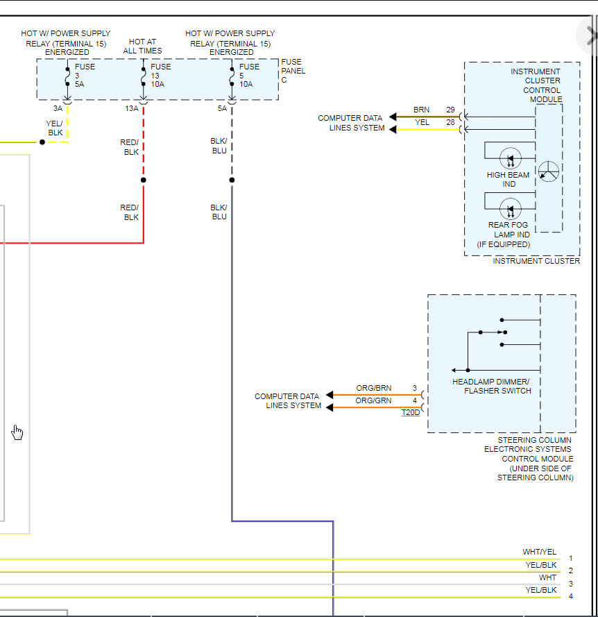The width and height of the screenshot is (598, 617).
Task: Click the '3A' terminal label
Action: click(58, 108)
